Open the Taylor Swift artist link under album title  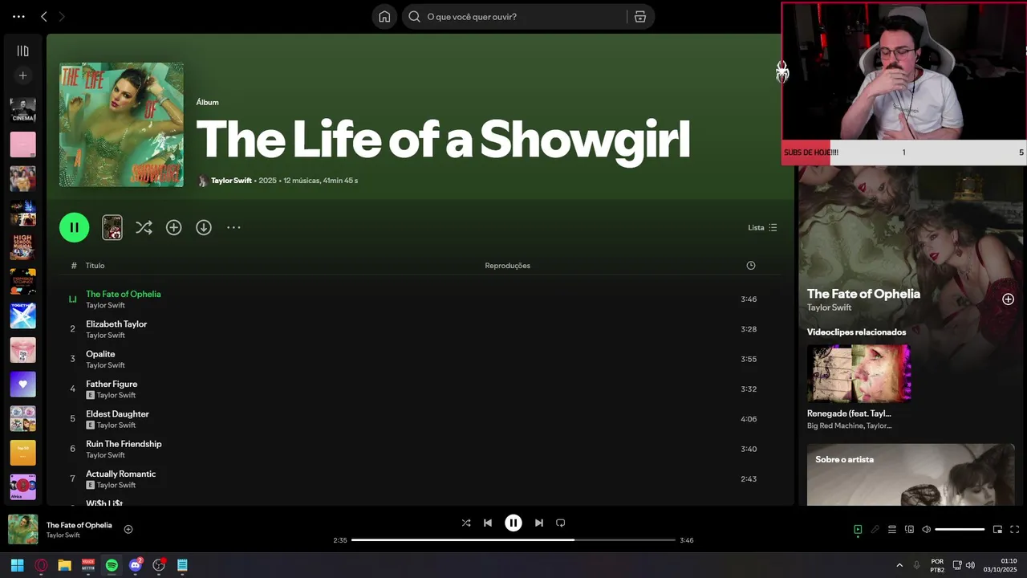pyautogui.click(x=231, y=181)
